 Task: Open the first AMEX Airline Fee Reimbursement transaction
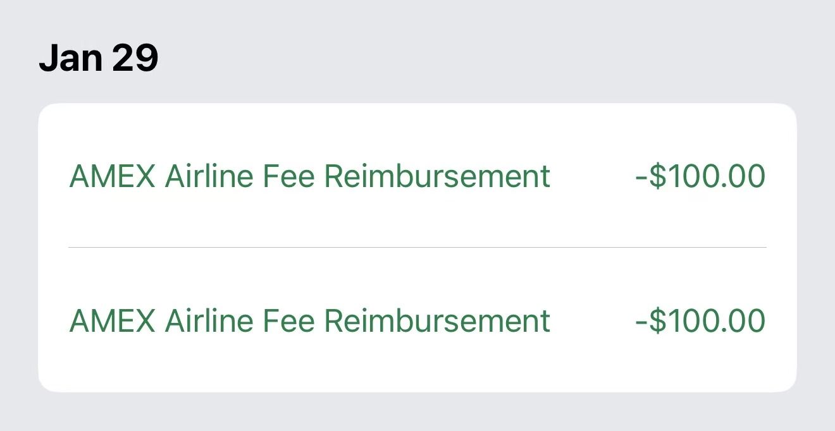pyautogui.click(x=309, y=176)
